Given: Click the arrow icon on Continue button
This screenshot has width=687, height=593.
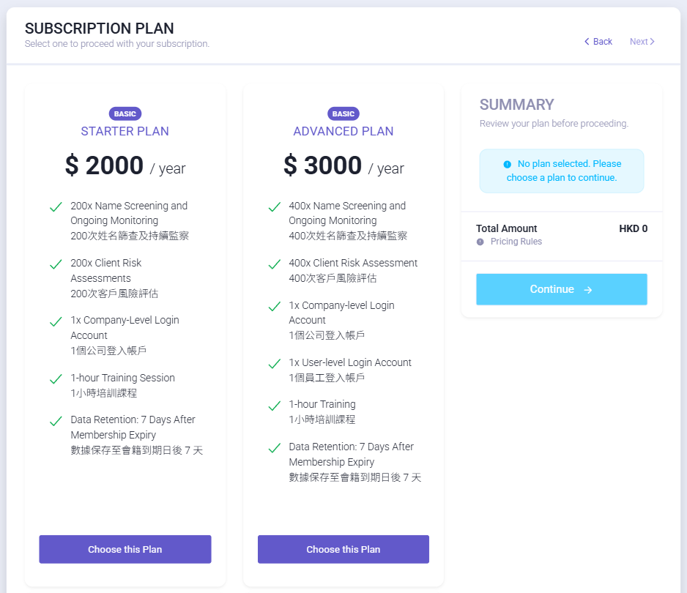Looking at the screenshot, I should (588, 290).
